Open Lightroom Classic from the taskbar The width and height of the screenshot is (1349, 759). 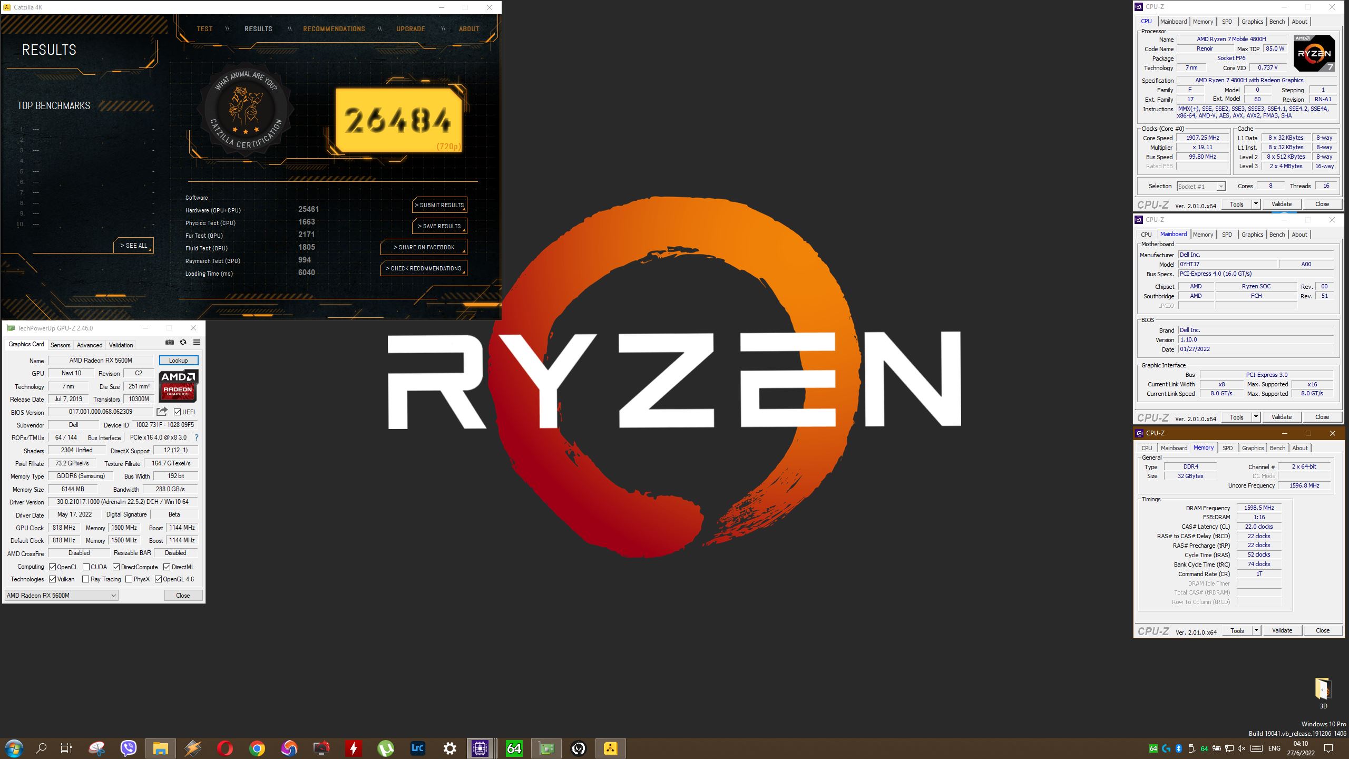click(x=417, y=748)
